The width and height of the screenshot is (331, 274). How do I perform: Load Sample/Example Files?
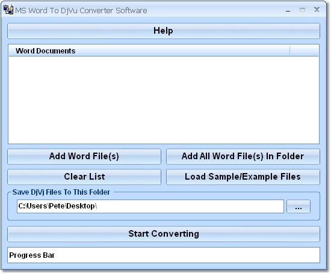[243, 177]
